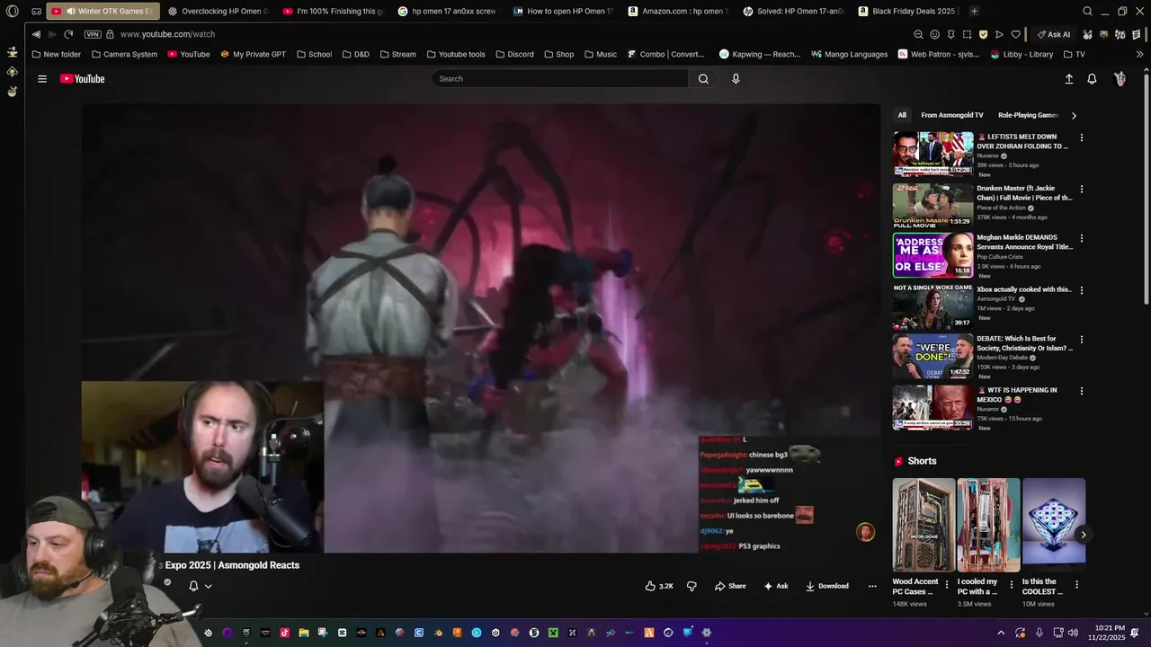Show more bookmarks with the double chevron
This screenshot has height=647, width=1151.
[x=1139, y=54]
